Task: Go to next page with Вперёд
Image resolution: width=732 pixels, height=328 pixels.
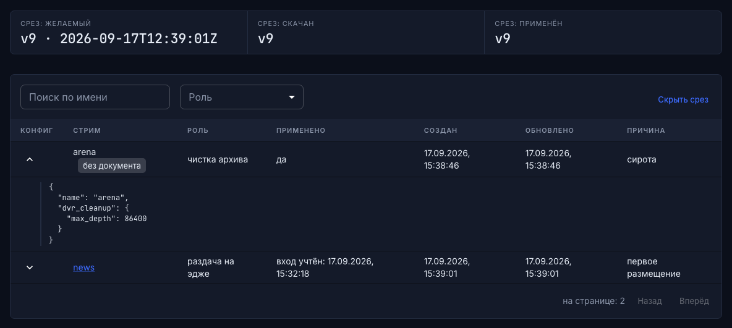Action: point(694,301)
